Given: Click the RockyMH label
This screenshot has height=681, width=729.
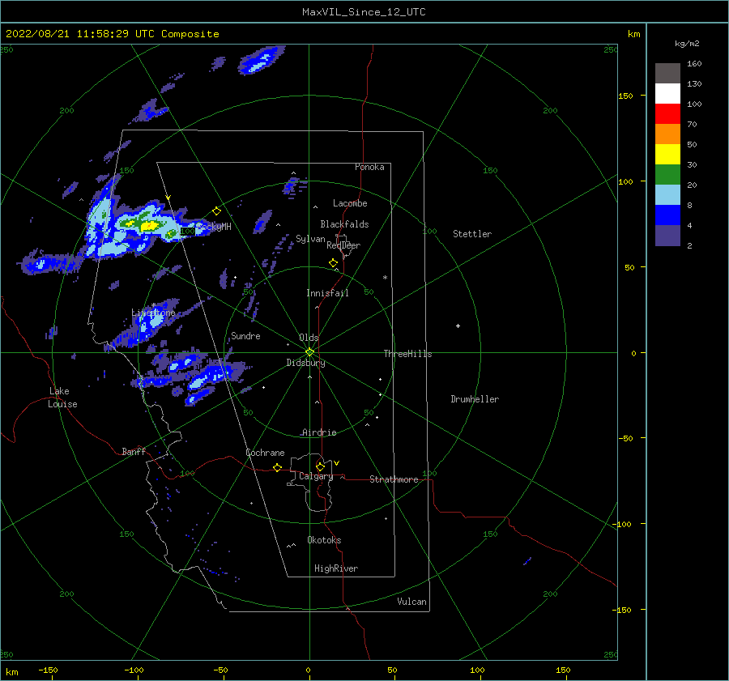Looking at the screenshot, I should pos(214,227).
